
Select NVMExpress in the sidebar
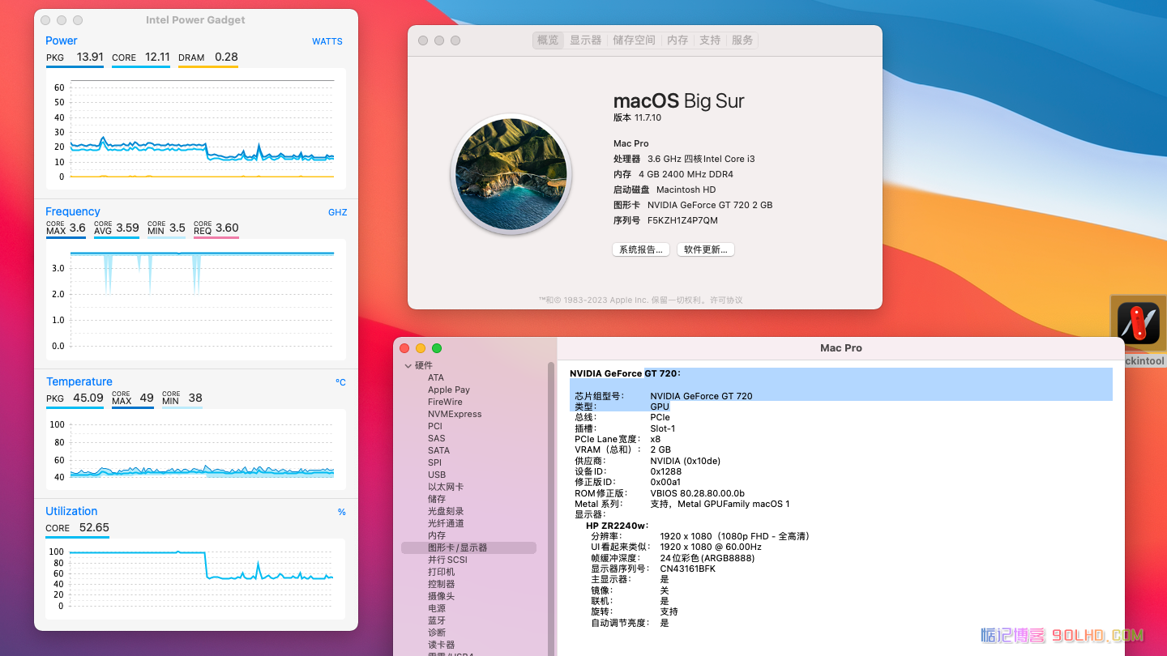[x=455, y=414]
